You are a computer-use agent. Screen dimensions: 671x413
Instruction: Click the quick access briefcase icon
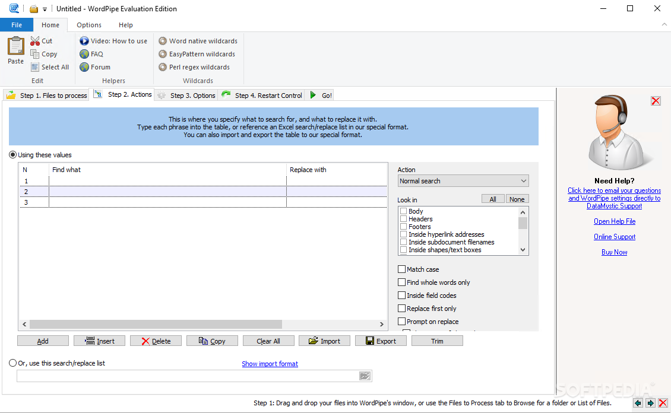(x=34, y=9)
